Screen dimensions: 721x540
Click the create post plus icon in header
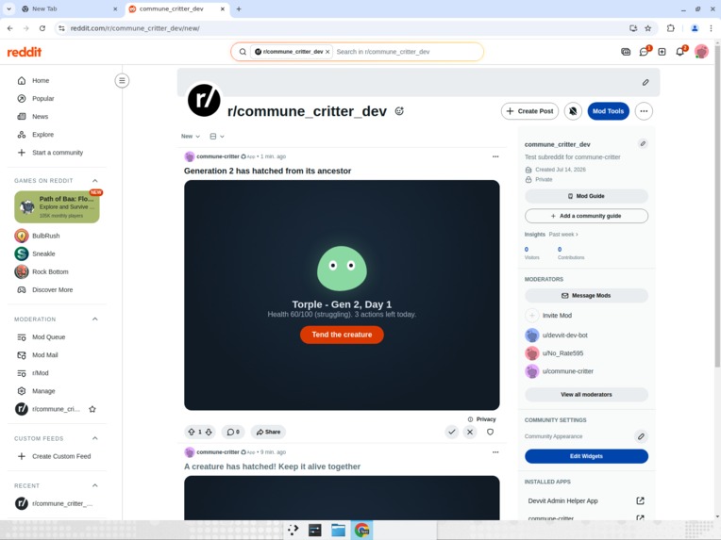point(662,52)
